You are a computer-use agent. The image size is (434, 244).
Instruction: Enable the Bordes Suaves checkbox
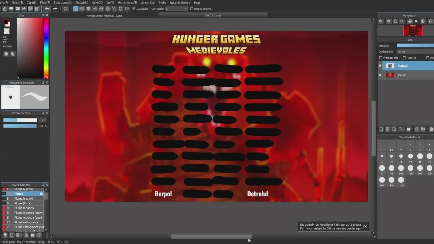tap(192, 9)
